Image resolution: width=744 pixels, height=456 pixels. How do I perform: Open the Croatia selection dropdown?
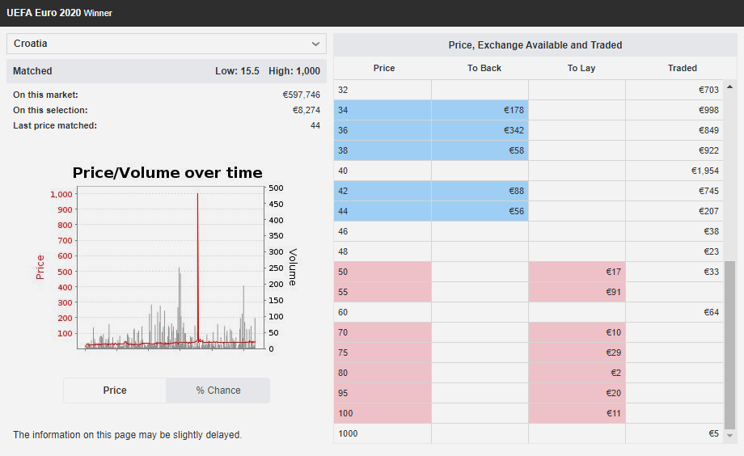pyautogui.click(x=166, y=44)
